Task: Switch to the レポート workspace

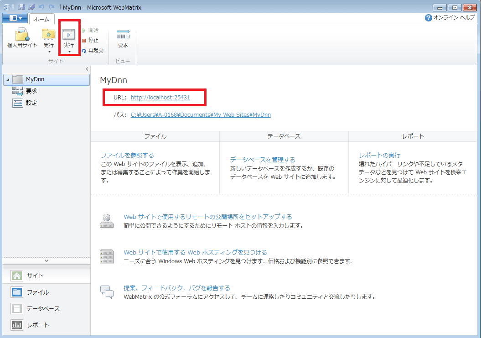Action: click(x=47, y=325)
